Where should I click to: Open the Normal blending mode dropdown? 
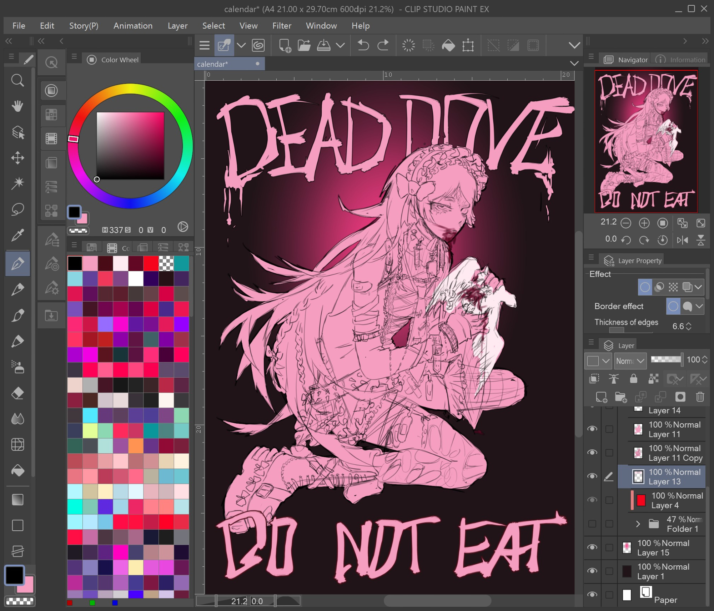(630, 361)
